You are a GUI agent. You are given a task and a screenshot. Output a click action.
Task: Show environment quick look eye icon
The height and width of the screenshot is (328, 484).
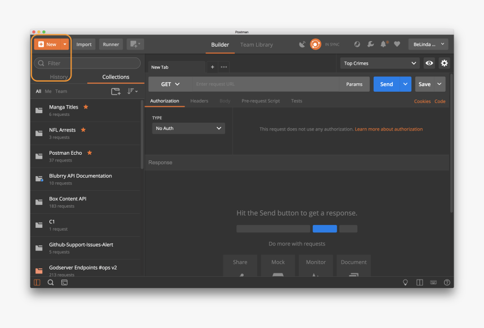(429, 64)
